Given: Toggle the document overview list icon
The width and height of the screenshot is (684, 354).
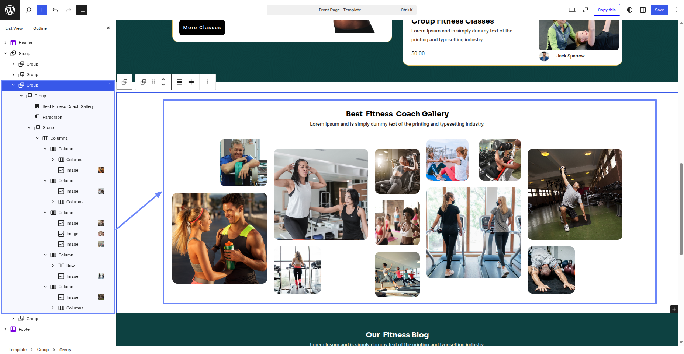Looking at the screenshot, I should point(82,10).
